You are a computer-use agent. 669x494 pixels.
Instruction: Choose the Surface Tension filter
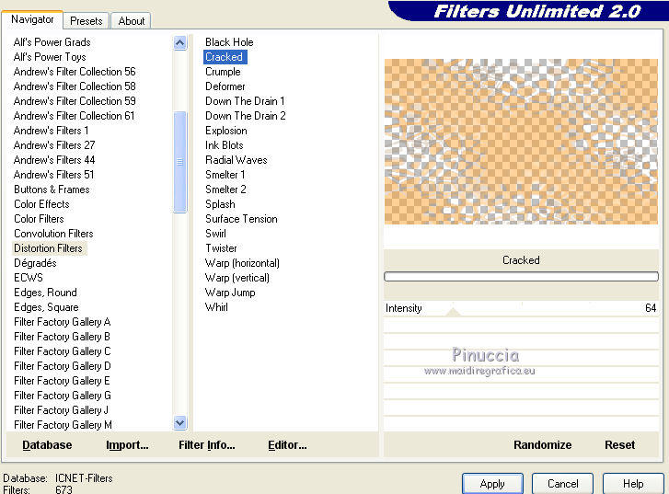[x=241, y=219]
